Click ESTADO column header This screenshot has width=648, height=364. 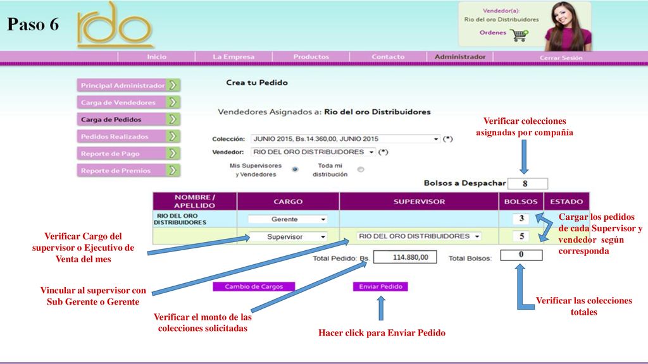click(x=566, y=202)
